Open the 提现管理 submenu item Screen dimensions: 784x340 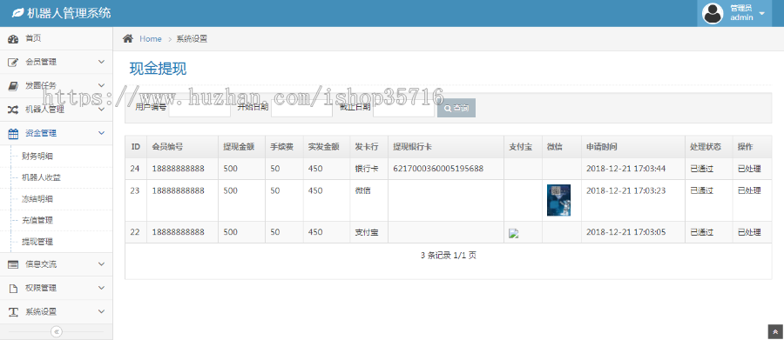pyautogui.click(x=38, y=242)
